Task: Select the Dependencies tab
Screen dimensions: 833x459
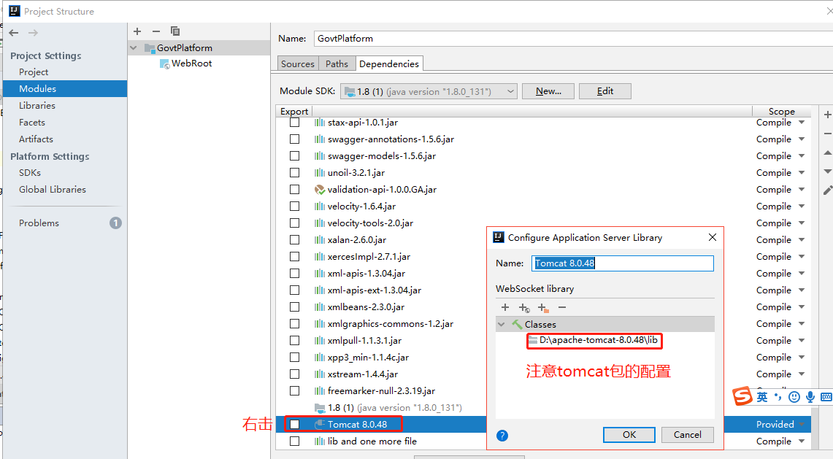Action: [389, 63]
